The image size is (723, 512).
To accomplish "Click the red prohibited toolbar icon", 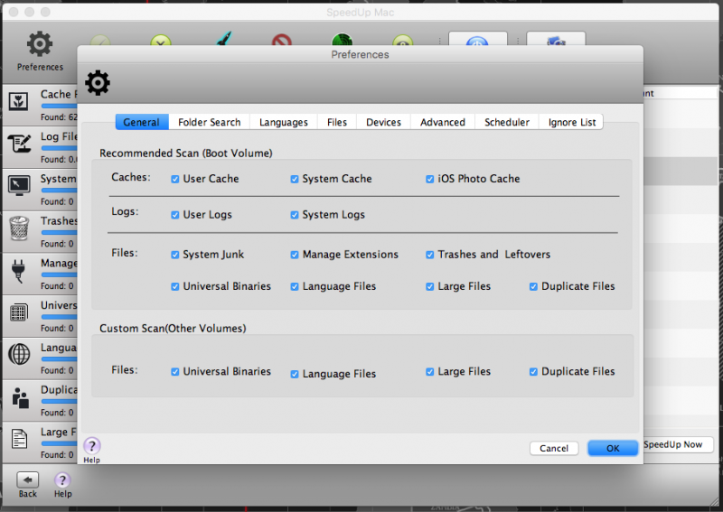I will [282, 41].
